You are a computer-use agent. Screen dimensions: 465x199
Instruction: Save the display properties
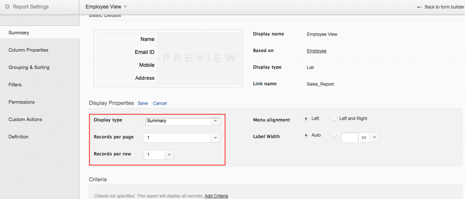tap(143, 103)
